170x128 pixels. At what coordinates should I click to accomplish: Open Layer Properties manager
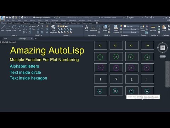(x=53, y=29)
